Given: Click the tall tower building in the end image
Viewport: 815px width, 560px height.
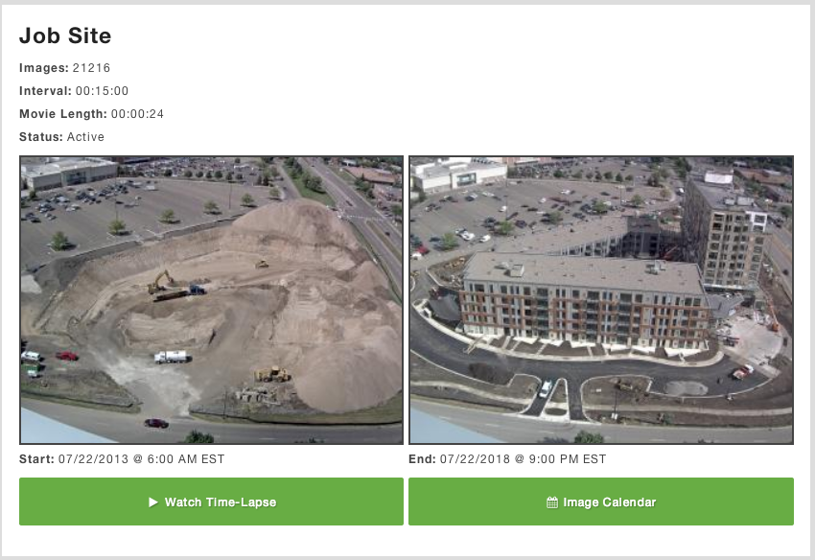Looking at the screenshot, I should coord(725,231).
